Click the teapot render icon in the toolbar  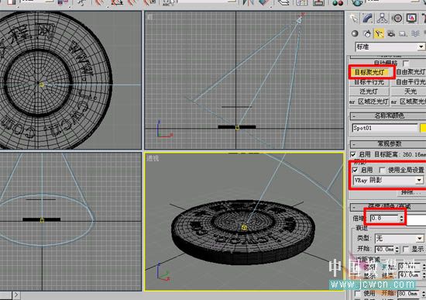coord(357,3)
